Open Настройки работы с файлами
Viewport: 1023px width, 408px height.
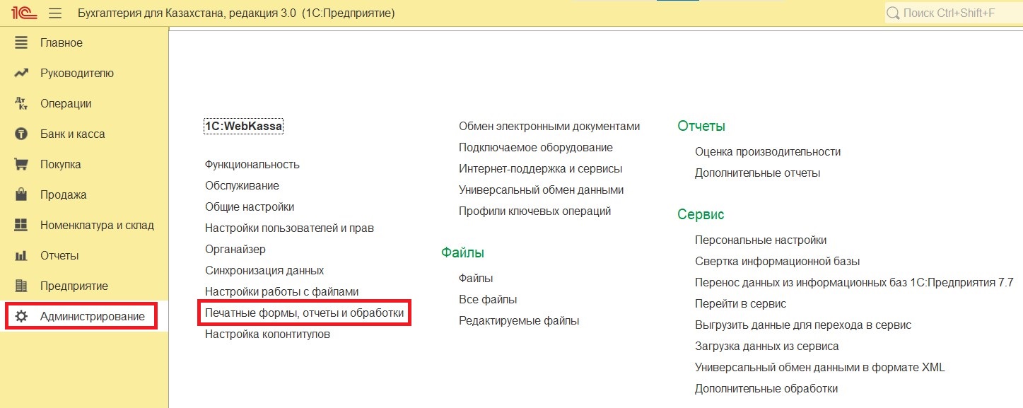pyautogui.click(x=282, y=291)
